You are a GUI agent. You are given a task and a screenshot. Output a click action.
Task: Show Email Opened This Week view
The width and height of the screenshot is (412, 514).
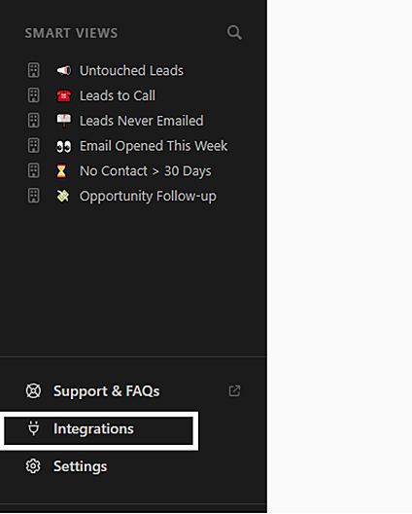click(x=154, y=146)
